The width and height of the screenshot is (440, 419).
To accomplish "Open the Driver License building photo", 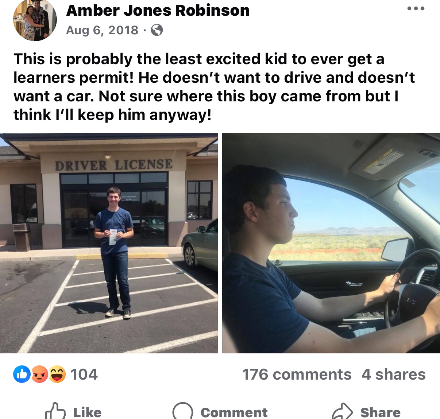I will (109, 243).
